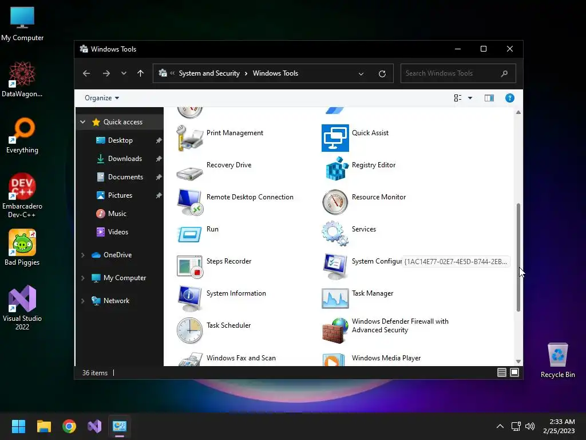This screenshot has height=440, width=586.
Task: Launch the Recovery Drive icon
Action: (190, 173)
